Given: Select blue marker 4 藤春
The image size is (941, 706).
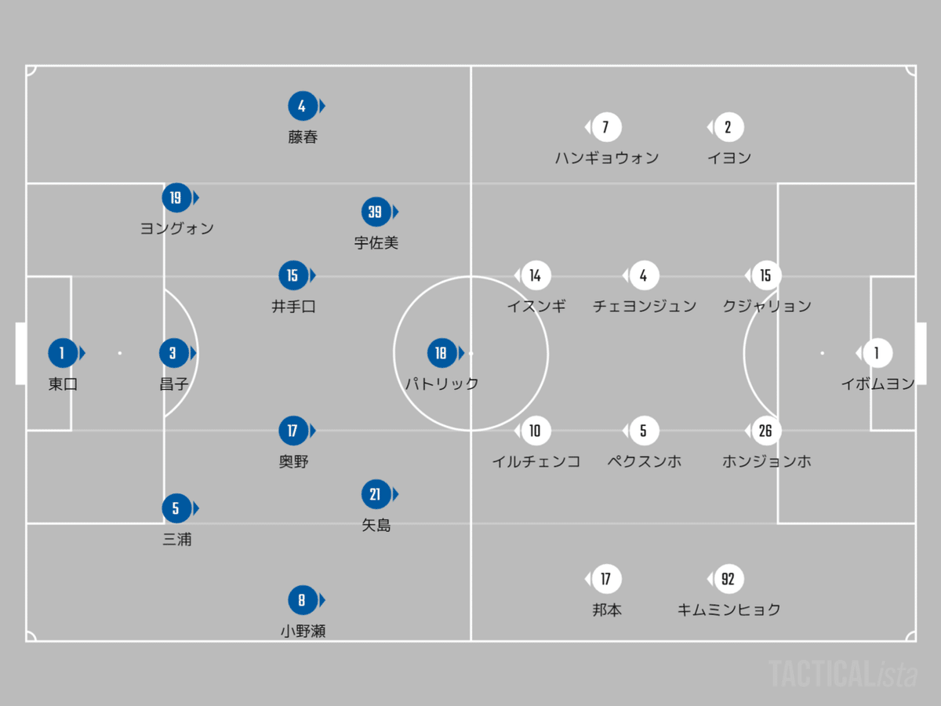Looking at the screenshot, I should point(302,106).
